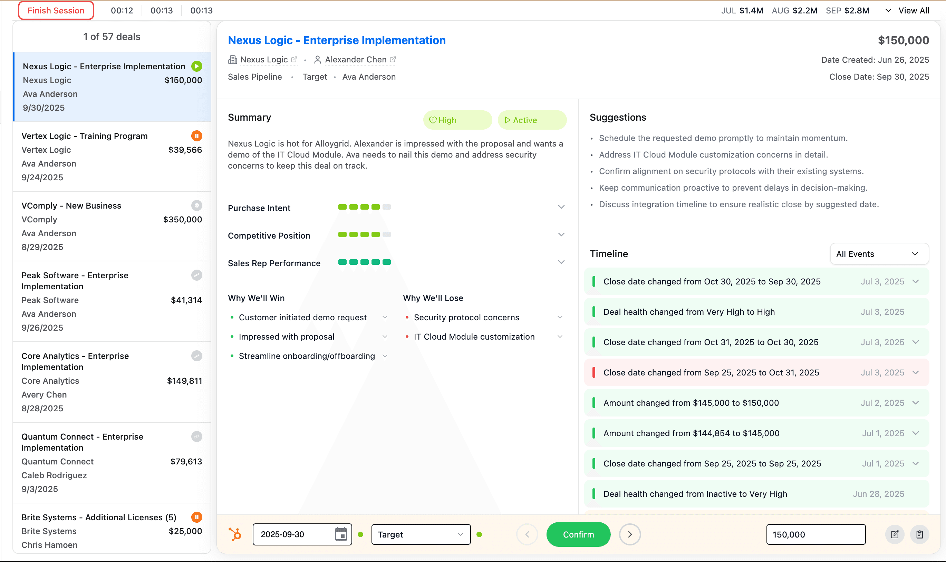Open the Target stage dropdown
Viewport: 946px width, 562px height.
tap(421, 534)
